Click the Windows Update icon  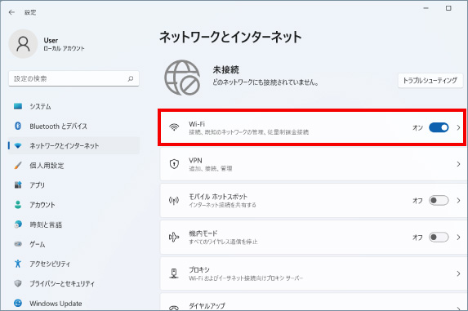[18, 304]
